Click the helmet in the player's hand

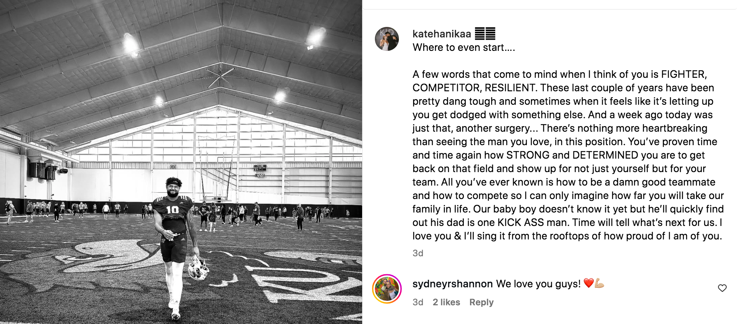click(197, 268)
